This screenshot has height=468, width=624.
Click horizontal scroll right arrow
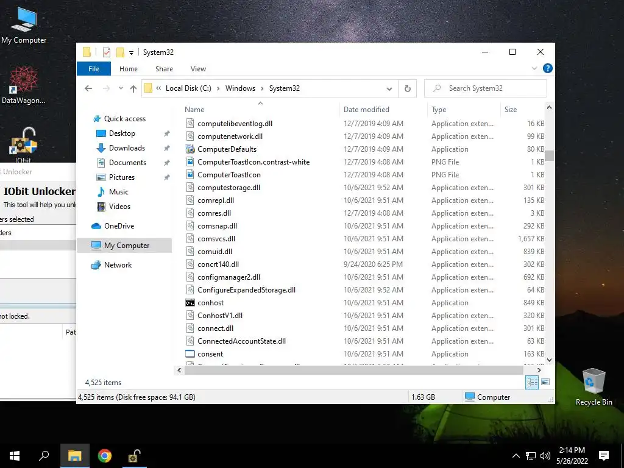539,370
